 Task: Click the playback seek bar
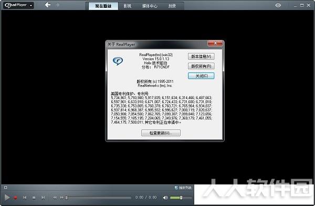98,198
